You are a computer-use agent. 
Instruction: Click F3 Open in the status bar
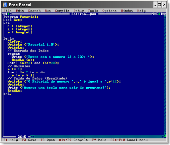pyautogui.click(x=47, y=140)
